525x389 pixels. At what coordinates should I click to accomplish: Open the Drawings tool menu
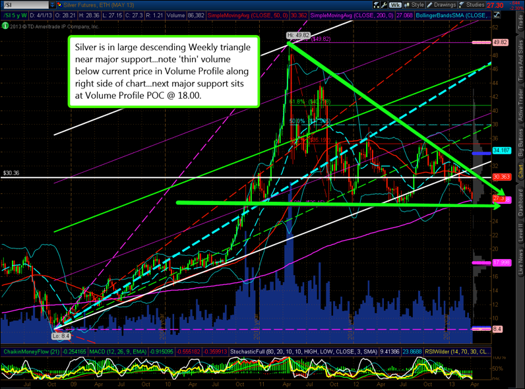pos(442,5)
